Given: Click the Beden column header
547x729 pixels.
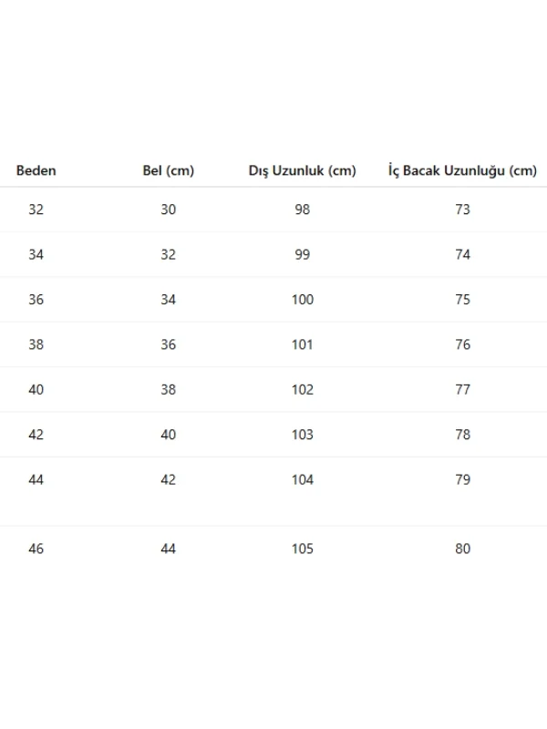Looking at the screenshot, I should (36, 170).
